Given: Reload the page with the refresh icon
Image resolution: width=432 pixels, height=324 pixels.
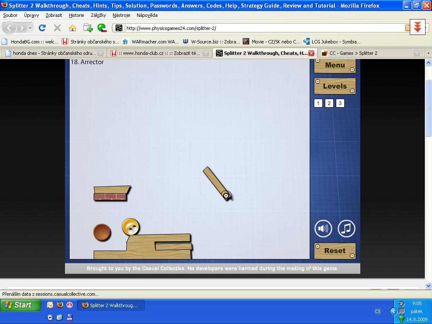Looking at the screenshot, I should tap(42, 28).
